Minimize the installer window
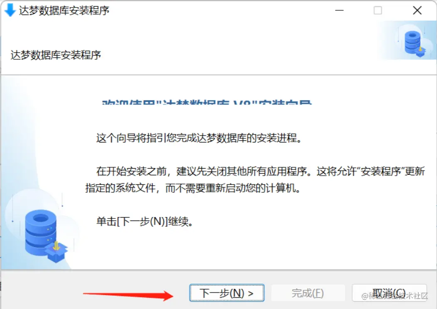This screenshot has height=309, width=437. point(339,10)
